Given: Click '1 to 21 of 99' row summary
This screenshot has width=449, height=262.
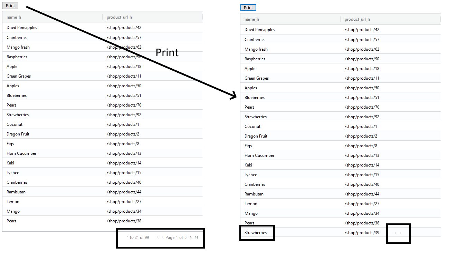Looking at the screenshot, I should click(x=138, y=238).
